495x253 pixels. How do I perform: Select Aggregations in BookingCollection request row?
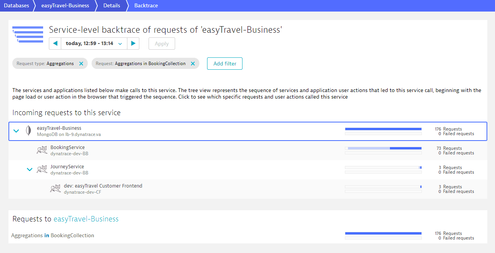pyautogui.click(x=247, y=235)
